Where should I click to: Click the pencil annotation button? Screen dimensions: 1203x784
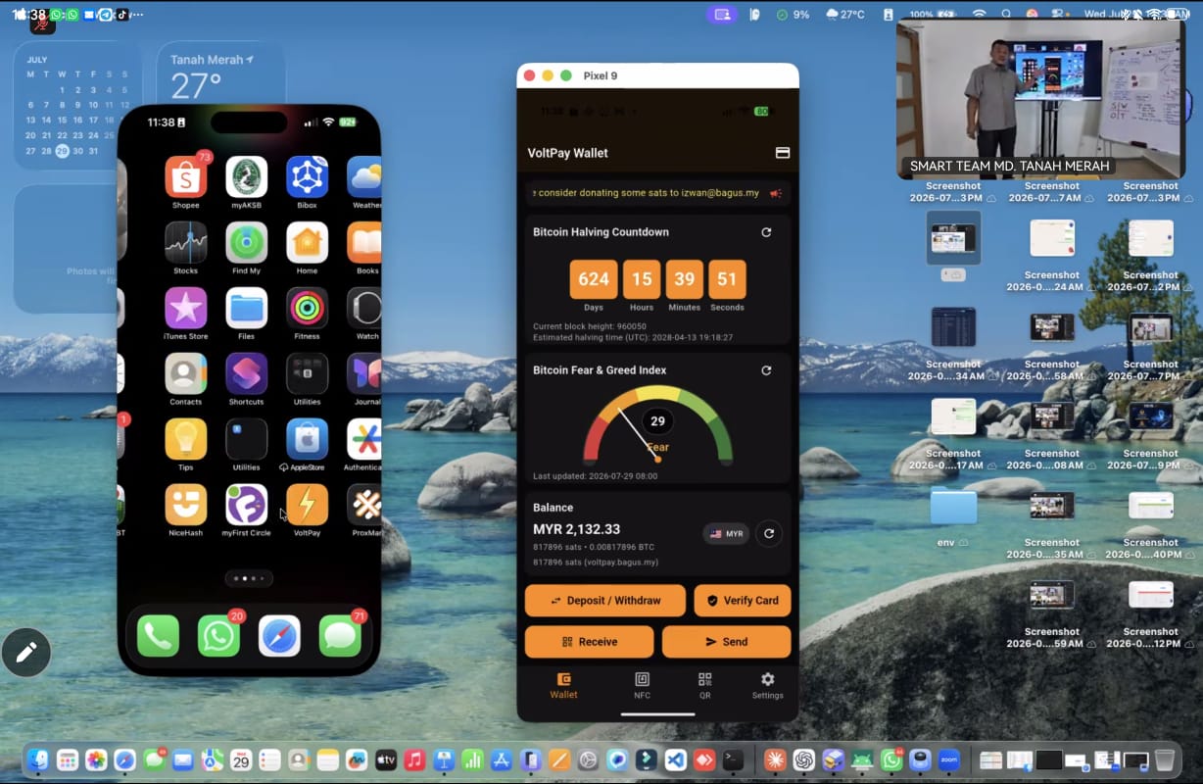(x=26, y=652)
